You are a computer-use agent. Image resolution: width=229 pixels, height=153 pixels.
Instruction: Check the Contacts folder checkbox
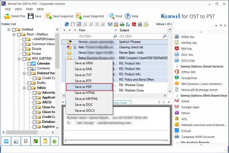click(29, 68)
